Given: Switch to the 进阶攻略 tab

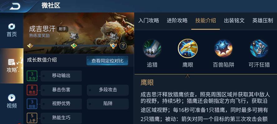Looking at the screenshot, I should click(177, 20).
